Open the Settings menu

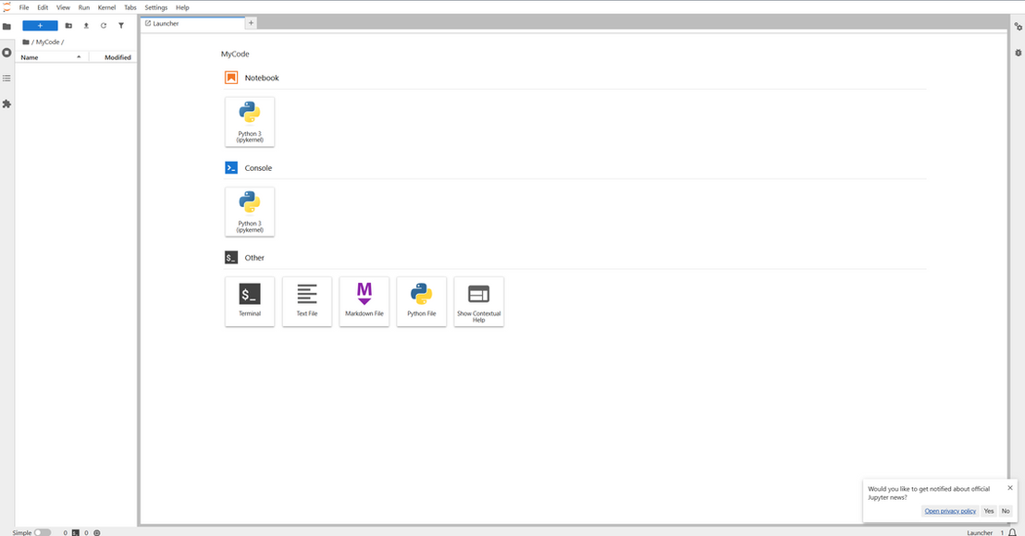click(155, 7)
